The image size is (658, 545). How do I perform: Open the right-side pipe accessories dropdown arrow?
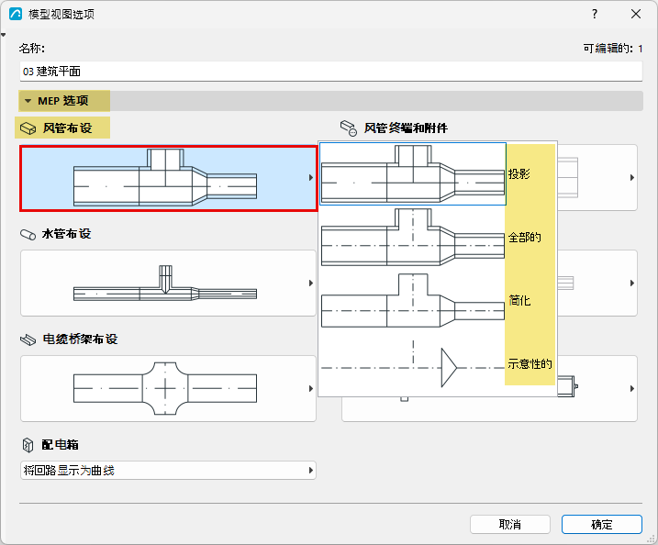tap(632, 284)
